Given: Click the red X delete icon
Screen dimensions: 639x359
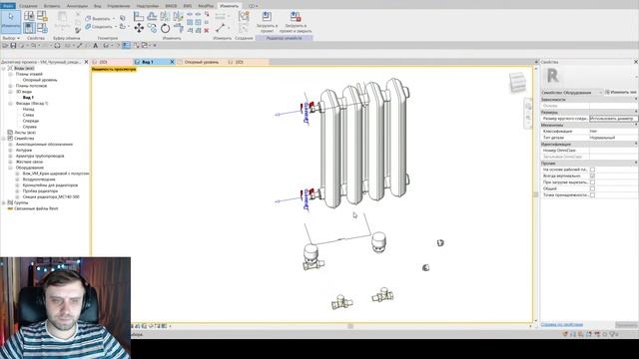Looking at the screenshot, I should (207, 30).
